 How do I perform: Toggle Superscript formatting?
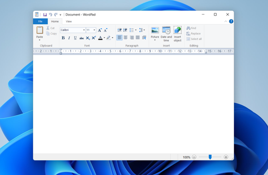pyautogui.click(x=94, y=38)
